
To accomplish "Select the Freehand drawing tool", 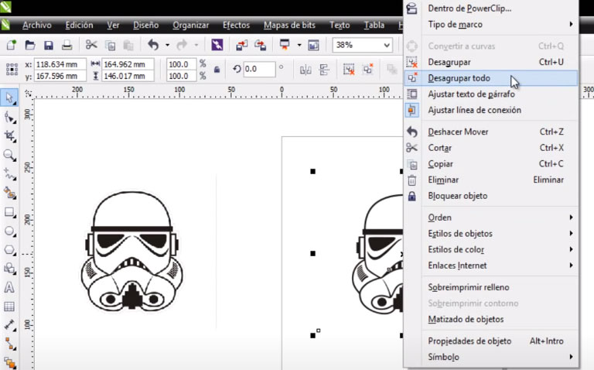I will (x=9, y=174).
